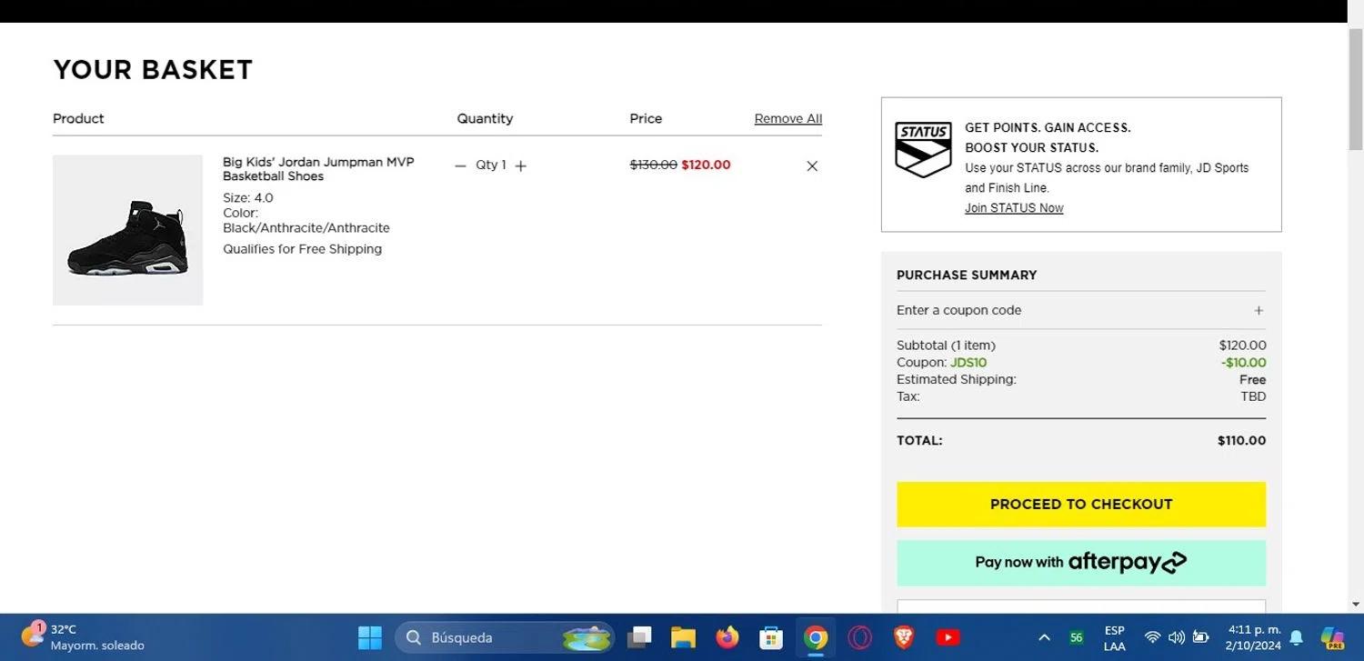
Task: Expand the Enter a coupon code plus icon
Action: (x=1259, y=310)
